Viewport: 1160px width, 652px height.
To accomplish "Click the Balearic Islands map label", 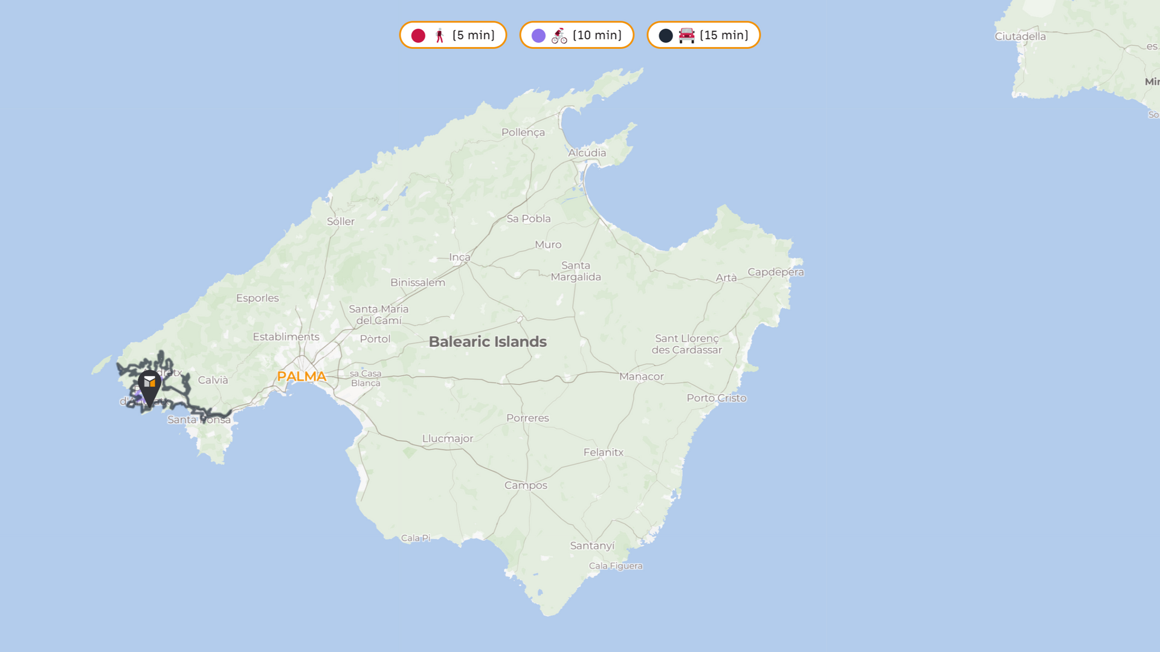I will point(488,342).
